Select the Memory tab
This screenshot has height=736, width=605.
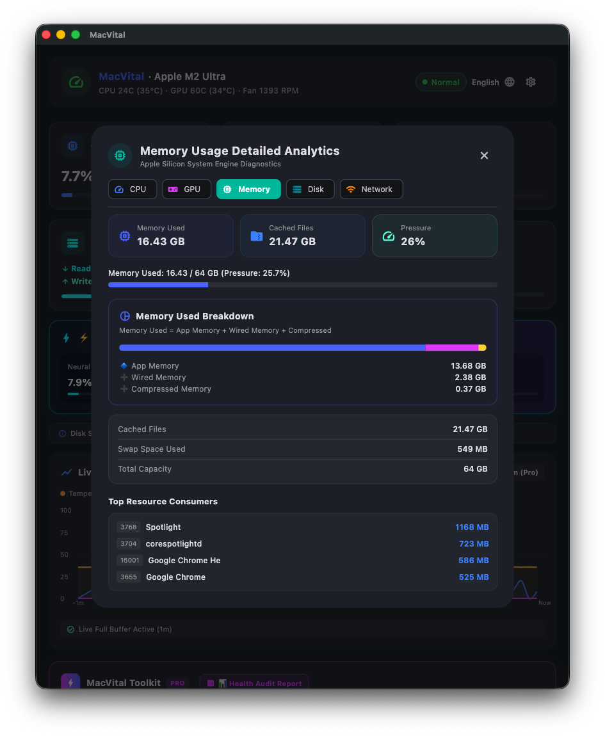[x=248, y=189]
